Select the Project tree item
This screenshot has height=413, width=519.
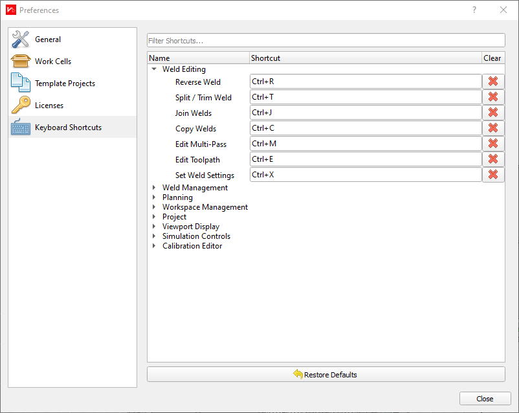[174, 217]
